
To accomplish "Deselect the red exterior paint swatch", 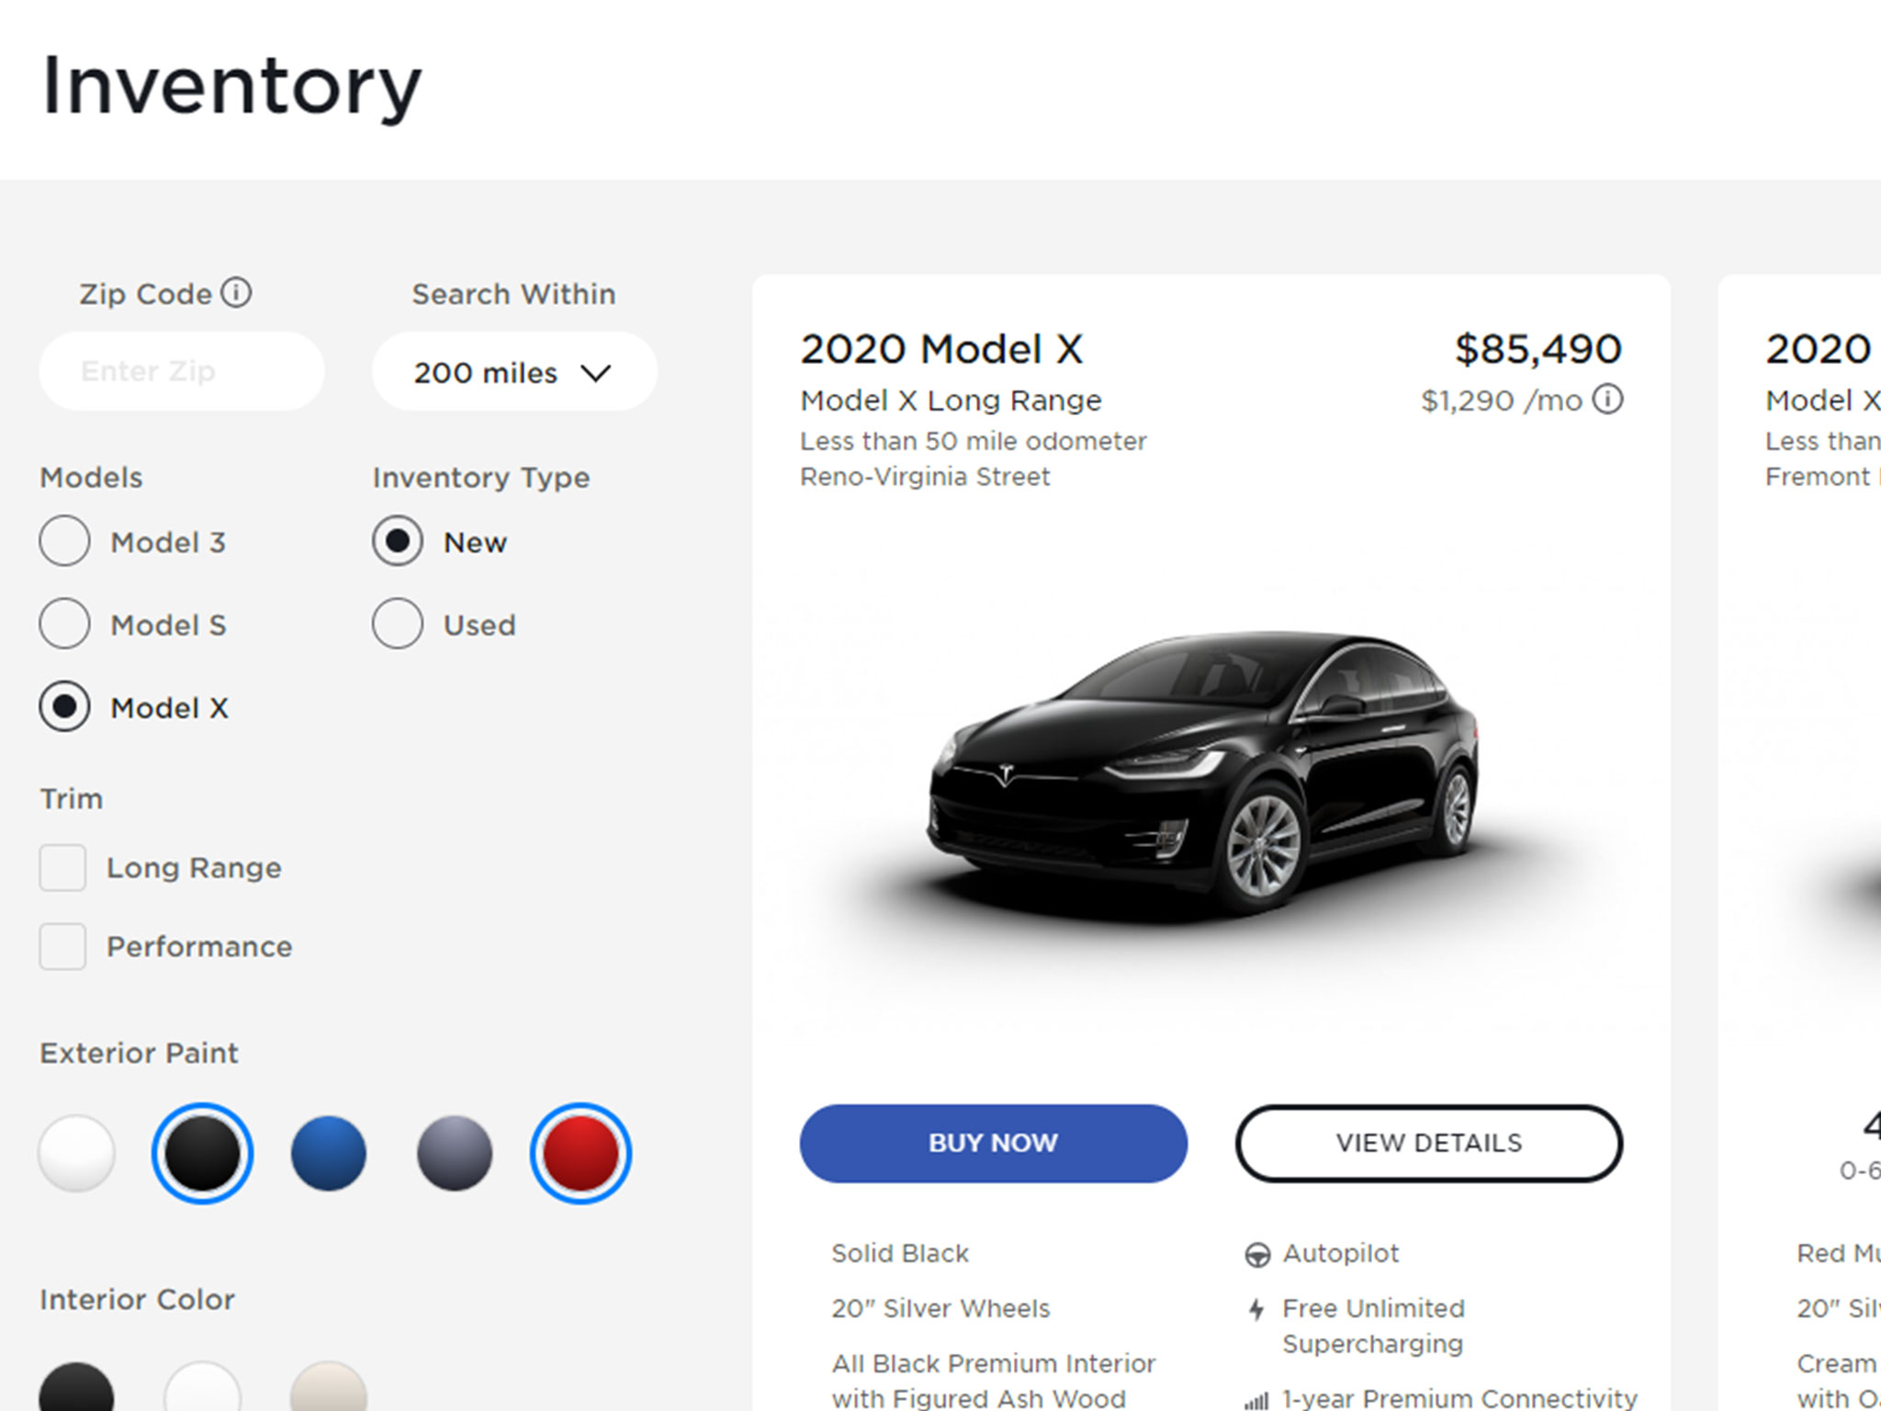I will point(580,1153).
